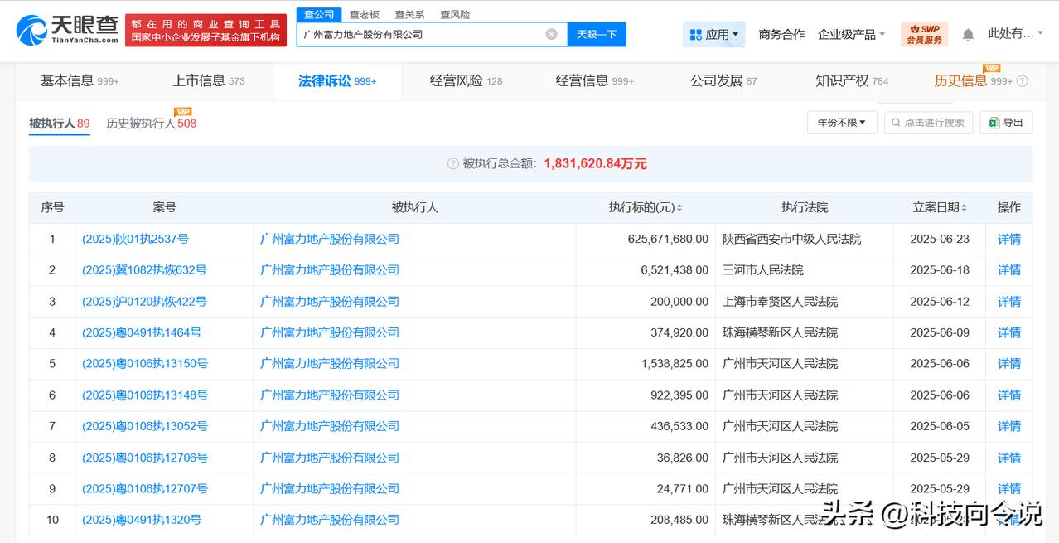Click the help icon next to 历史信息
The image size is (1059, 543).
point(1022,81)
